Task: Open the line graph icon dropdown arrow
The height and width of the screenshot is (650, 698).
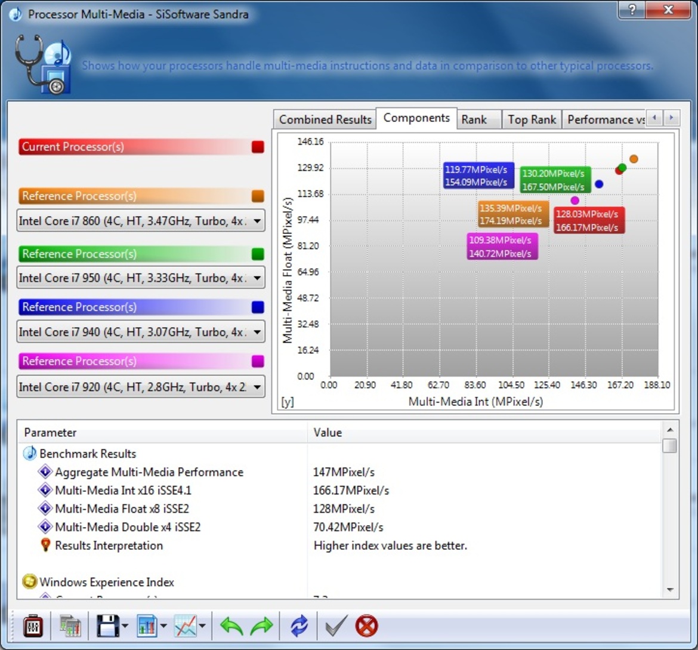Action: pos(203,626)
